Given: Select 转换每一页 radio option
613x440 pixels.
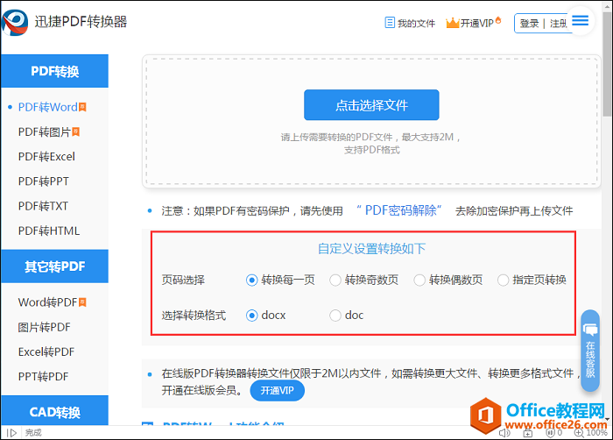Looking at the screenshot, I should tap(252, 280).
